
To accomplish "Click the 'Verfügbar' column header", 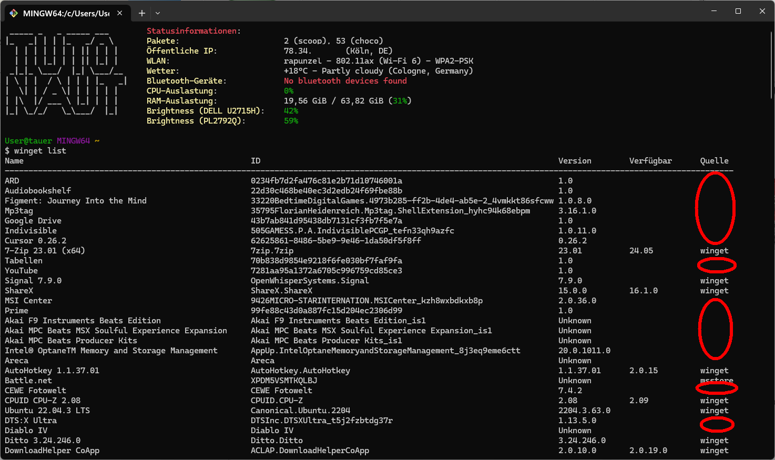I will 650,161.
